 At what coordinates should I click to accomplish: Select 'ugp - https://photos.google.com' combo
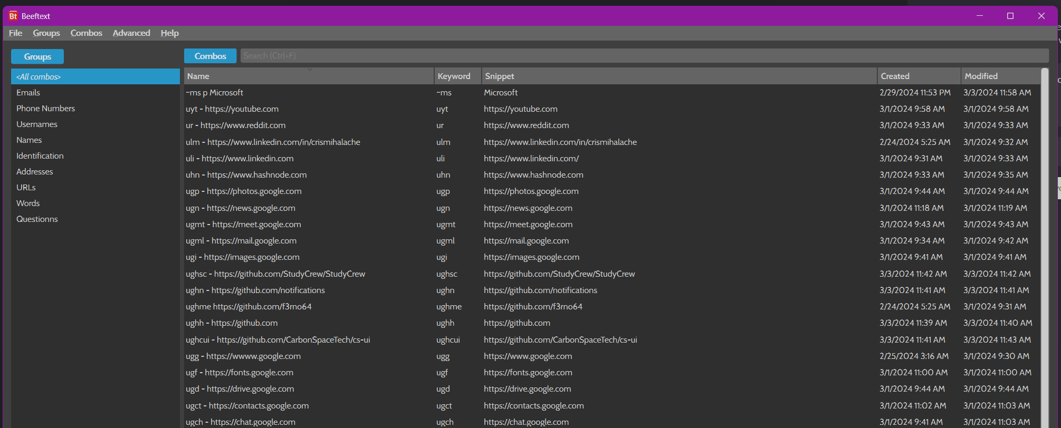(244, 191)
